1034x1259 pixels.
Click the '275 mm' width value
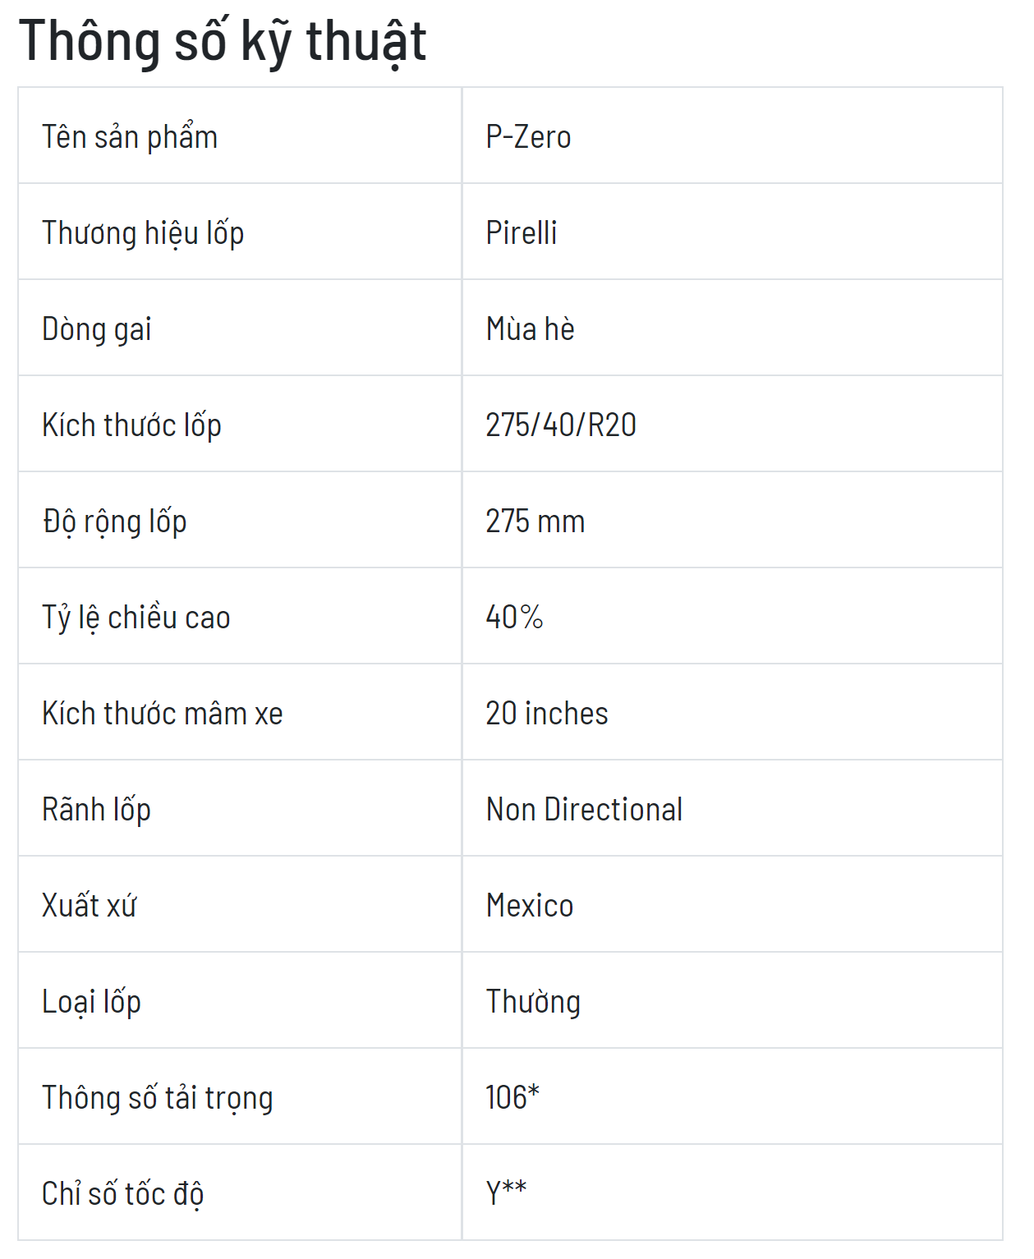point(535,521)
